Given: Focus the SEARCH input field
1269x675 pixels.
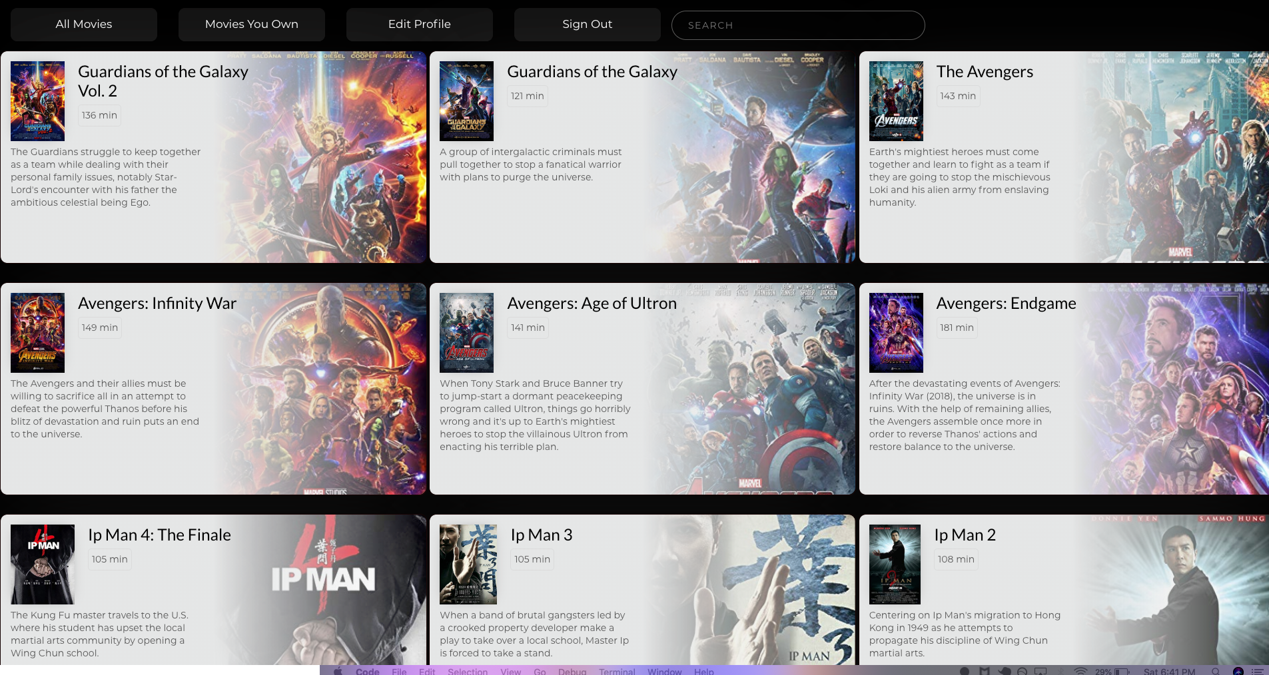Looking at the screenshot, I should [798, 25].
